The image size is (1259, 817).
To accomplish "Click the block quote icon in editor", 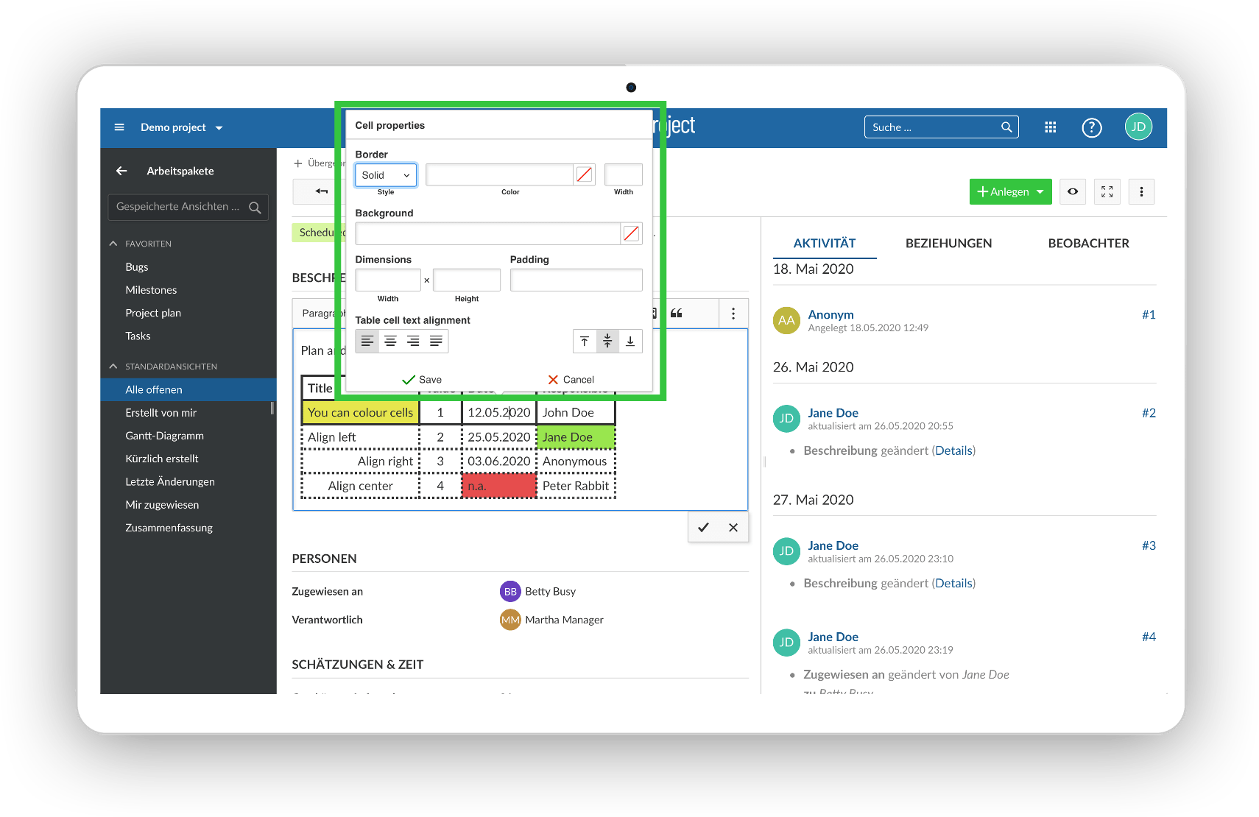I will pos(677,314).
